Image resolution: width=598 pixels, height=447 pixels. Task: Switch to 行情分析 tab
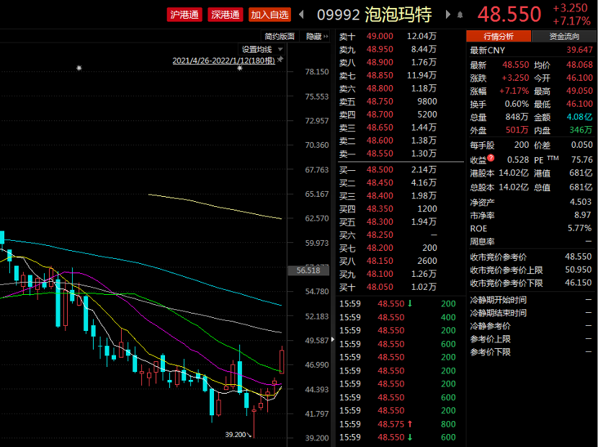pyautogui.click(x=498, y=36)
